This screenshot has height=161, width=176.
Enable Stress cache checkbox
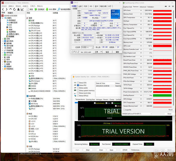click(x=78, y=88)
